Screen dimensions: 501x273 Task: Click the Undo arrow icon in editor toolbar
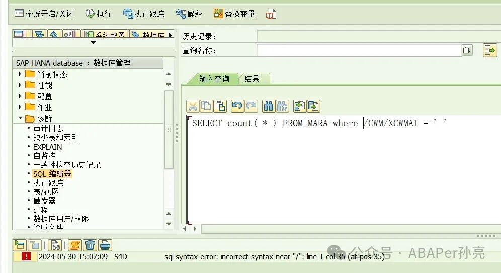point(237,106)
